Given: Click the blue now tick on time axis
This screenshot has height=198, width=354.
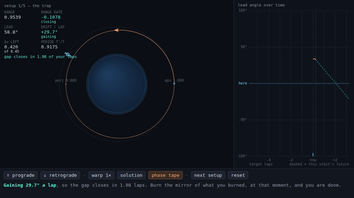Looking at the screenshot, I should click(x=313, y=155).
